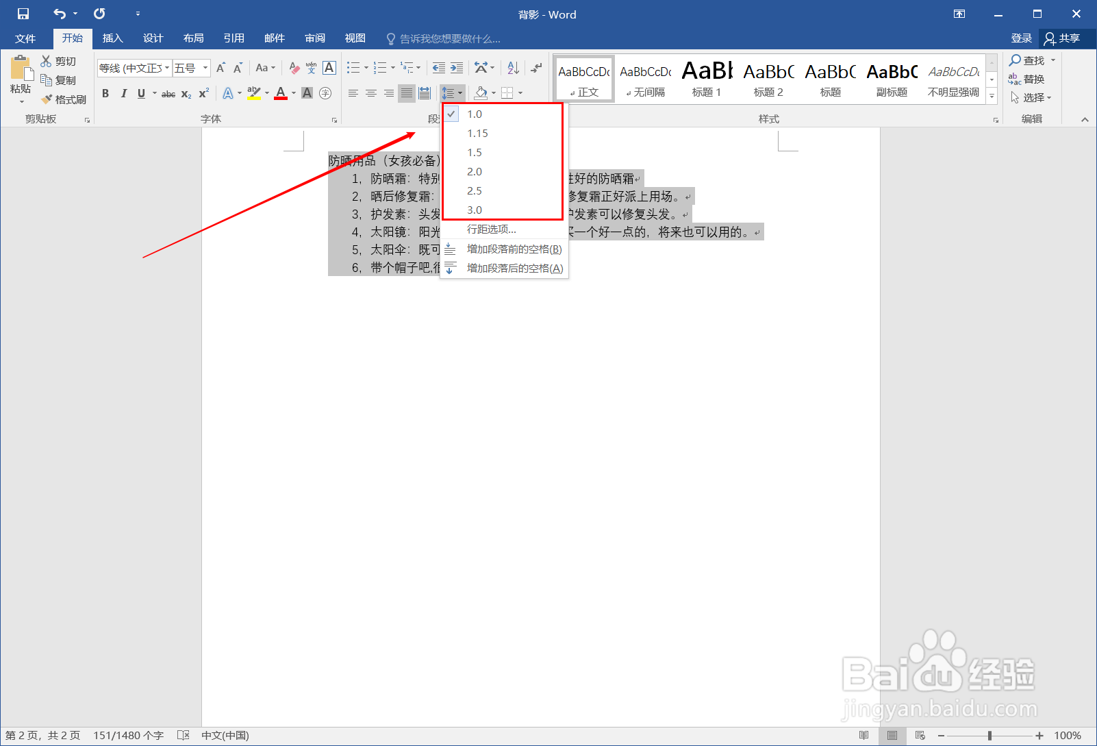
Task: Apply strikethrough to selected text
Action: point(168,93)
